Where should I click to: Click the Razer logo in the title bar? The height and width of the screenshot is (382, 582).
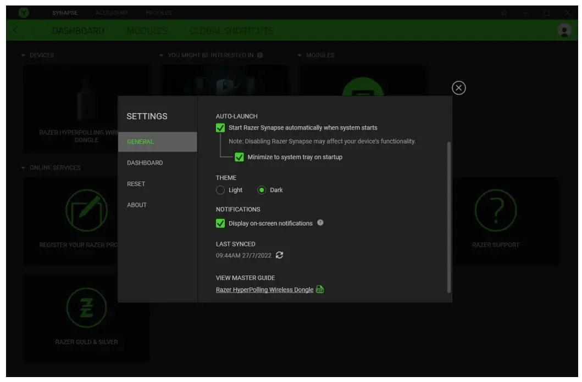24,13
